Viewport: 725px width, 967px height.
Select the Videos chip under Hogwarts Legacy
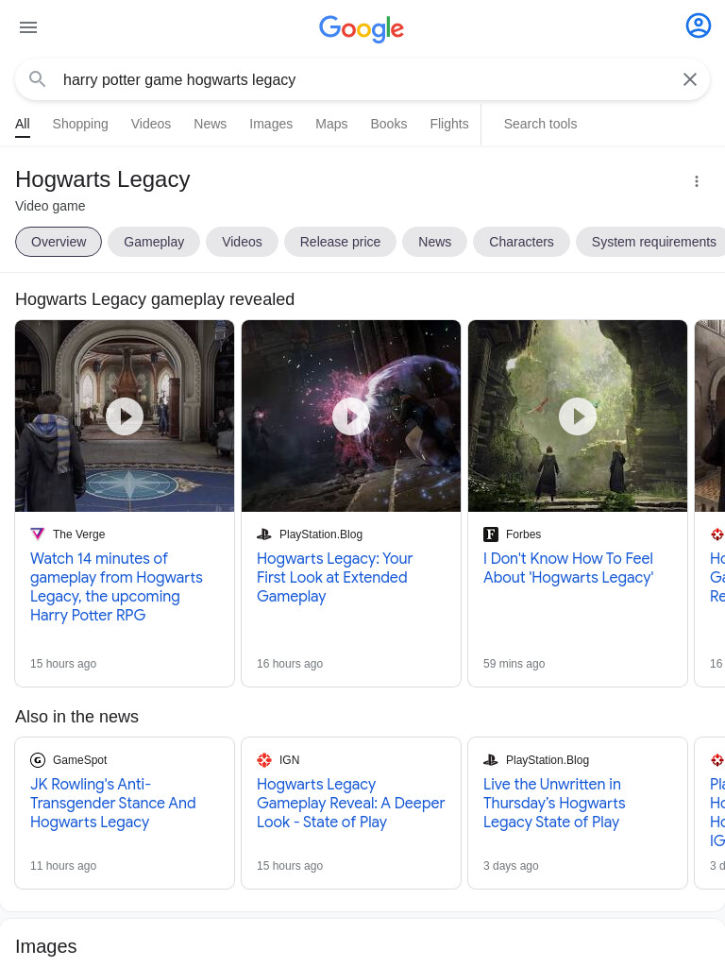(x=242, y=242)
